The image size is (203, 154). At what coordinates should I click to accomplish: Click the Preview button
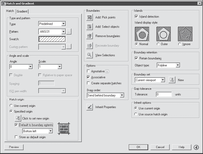(14, 147)
